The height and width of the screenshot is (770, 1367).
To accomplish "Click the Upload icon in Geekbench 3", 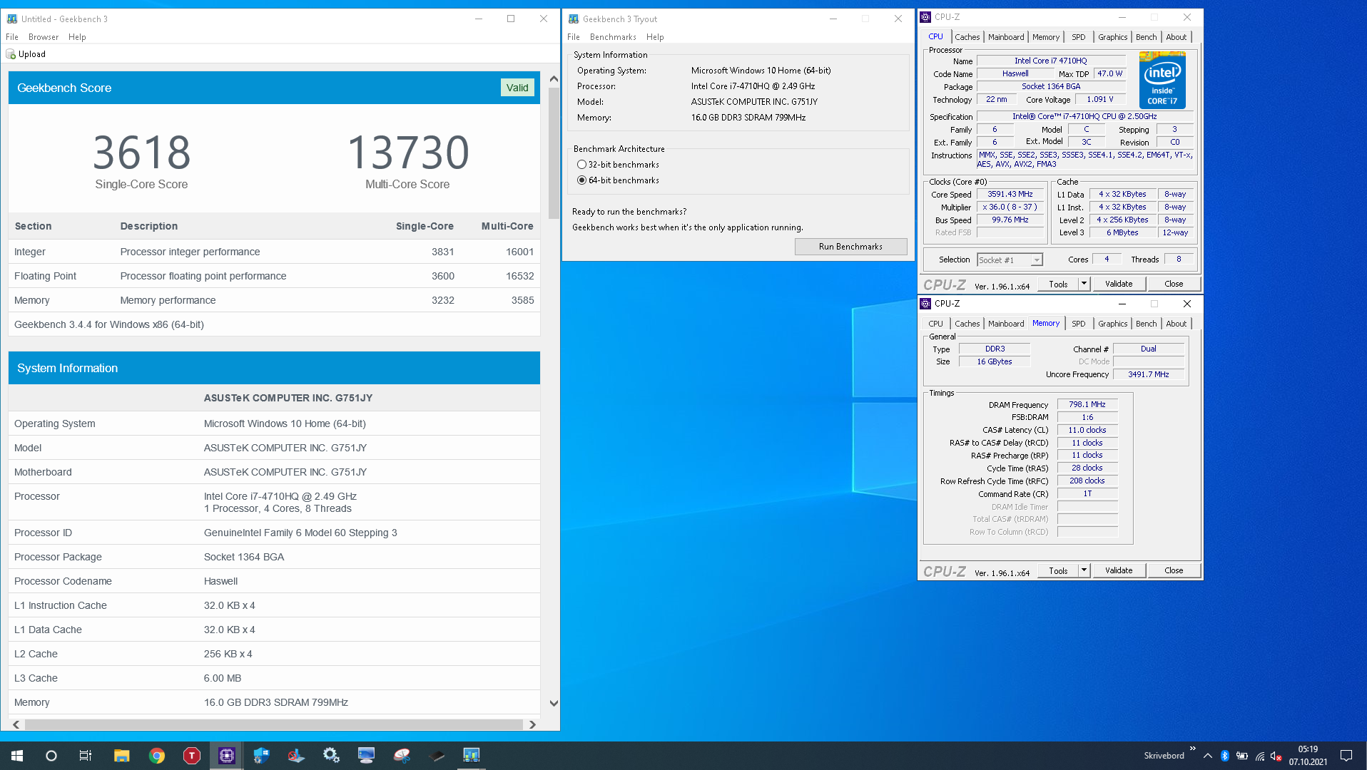I will coord(11,54).
